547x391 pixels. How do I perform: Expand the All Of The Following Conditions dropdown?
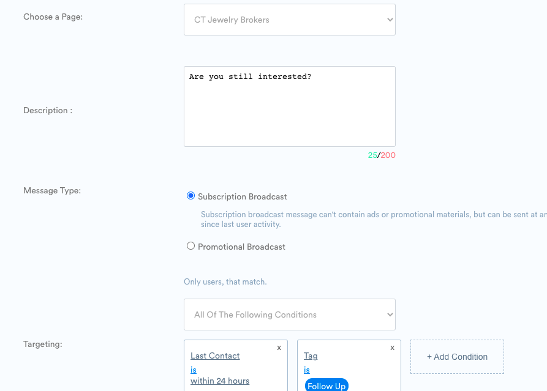pos(289,315)
